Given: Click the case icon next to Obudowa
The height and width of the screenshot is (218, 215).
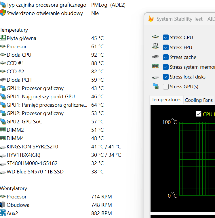Looking at the screenshot, I should tap(3, 205).
